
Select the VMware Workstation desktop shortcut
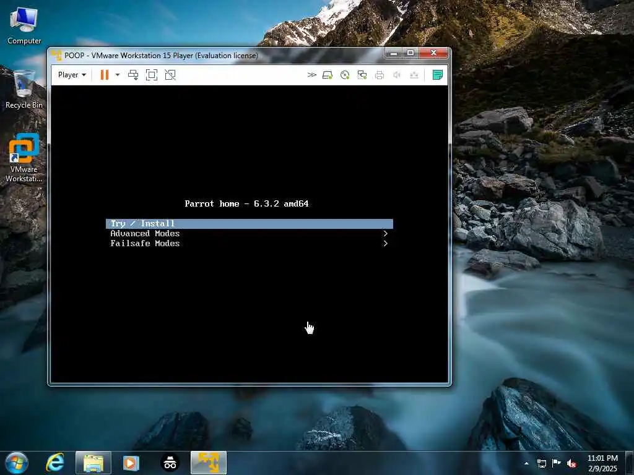pos(24,158)
